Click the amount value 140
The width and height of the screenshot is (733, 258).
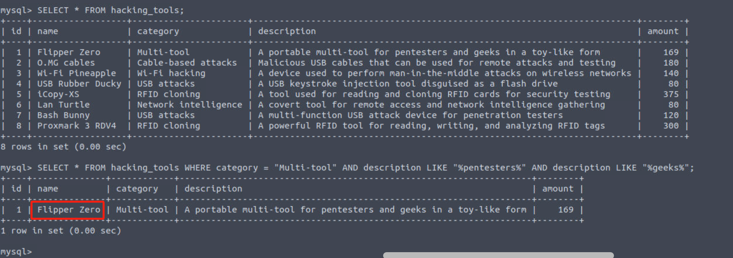tap(671, 73)
